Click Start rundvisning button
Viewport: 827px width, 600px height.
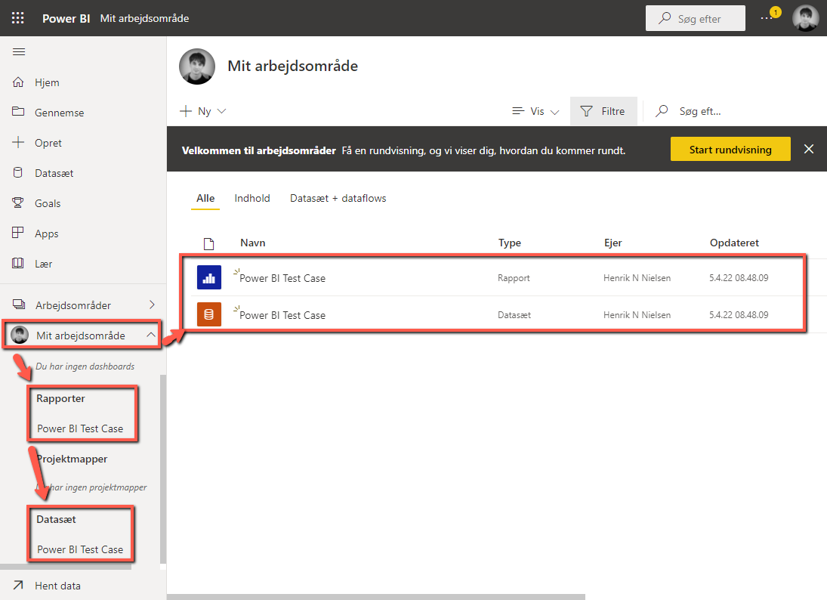point(730,150)
